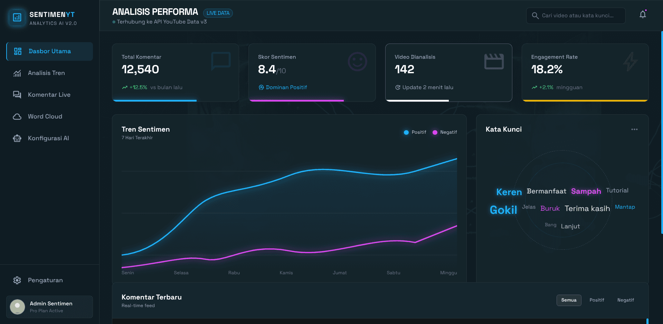Click the yellow Engagement Rate progress bar
Viewport: 663px width, 324px height.
585,101
